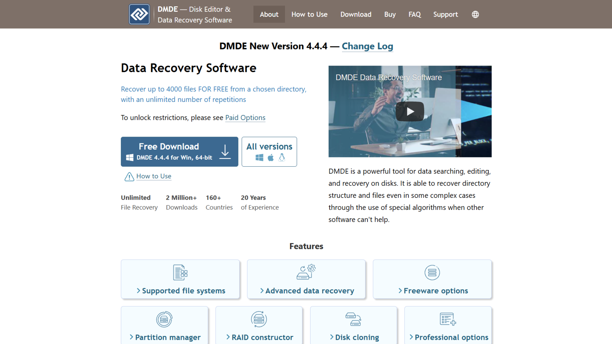Expand chevron for Disk cloning
612x344 pixels.
(332, 337)
